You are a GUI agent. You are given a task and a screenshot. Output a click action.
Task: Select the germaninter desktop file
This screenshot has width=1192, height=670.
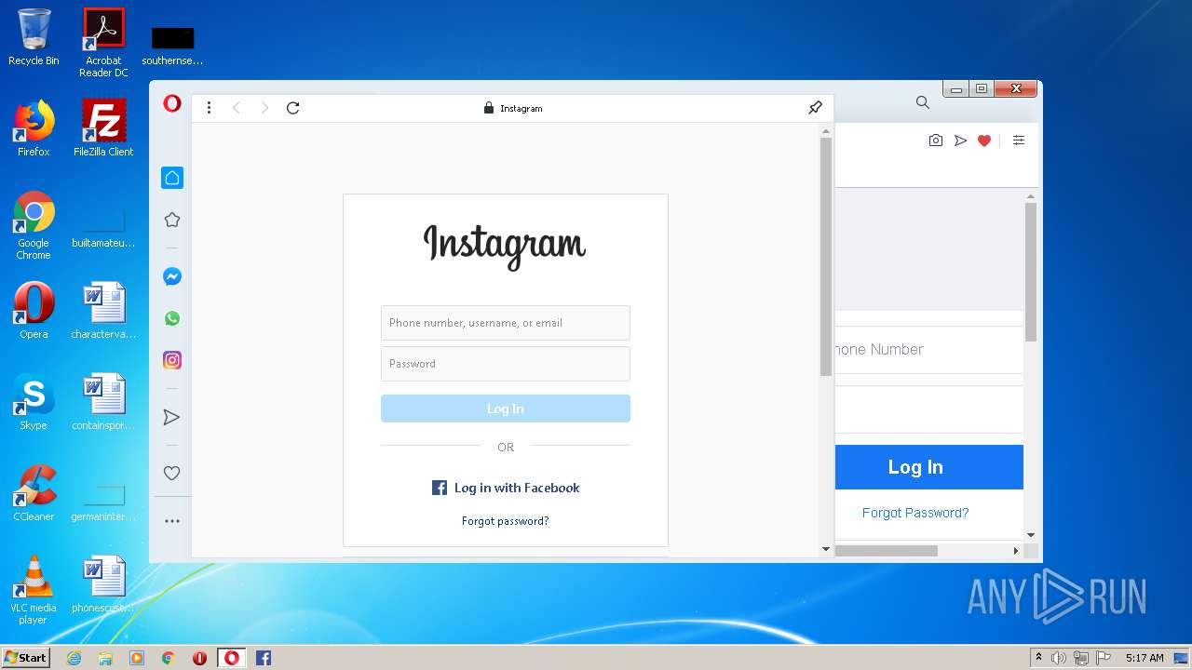[103, 501]
